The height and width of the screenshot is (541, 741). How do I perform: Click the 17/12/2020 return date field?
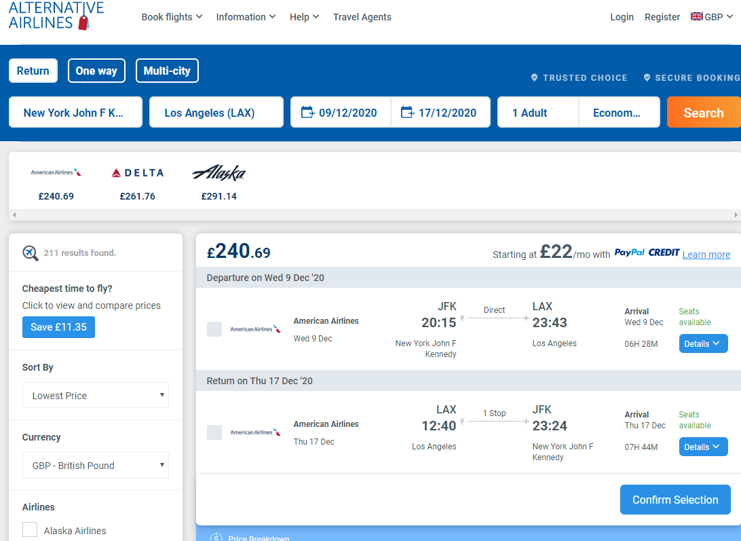pos(441,113)
